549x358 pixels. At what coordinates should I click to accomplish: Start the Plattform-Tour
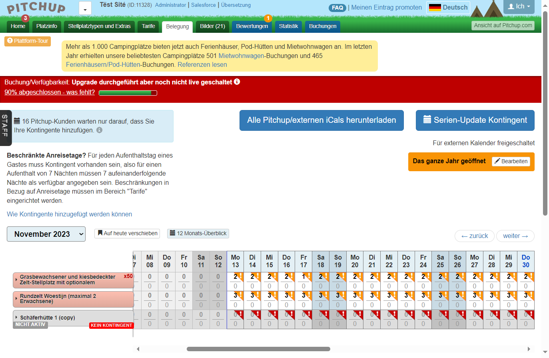[28, 41]
